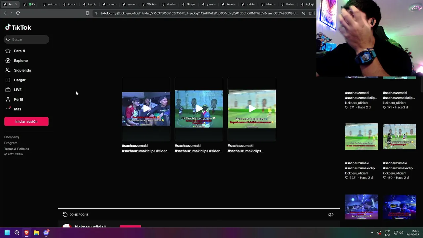Click kickperu_oficial1 author with 171 likes
The image size is (423, 238).
tap(394, 103)
